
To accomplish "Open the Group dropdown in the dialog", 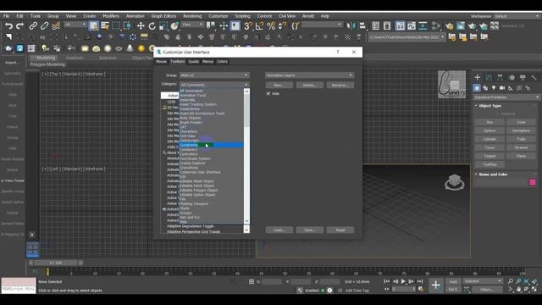I will tap(214, 75).
